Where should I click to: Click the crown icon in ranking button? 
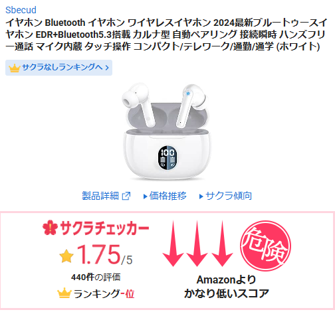15,68
